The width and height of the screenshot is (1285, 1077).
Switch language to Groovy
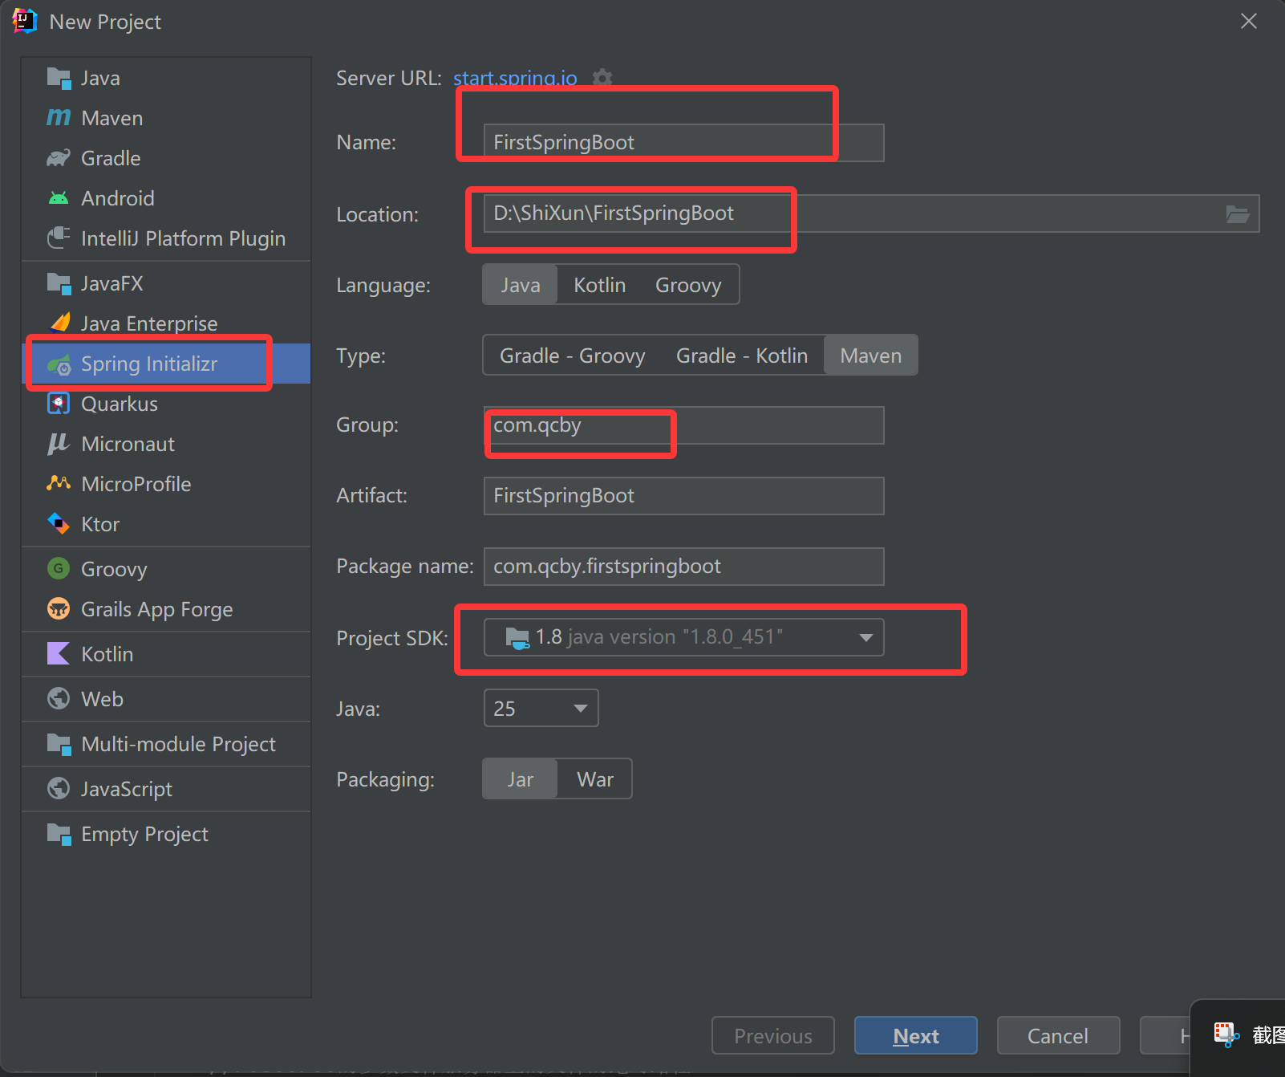[x=688, y=285]
